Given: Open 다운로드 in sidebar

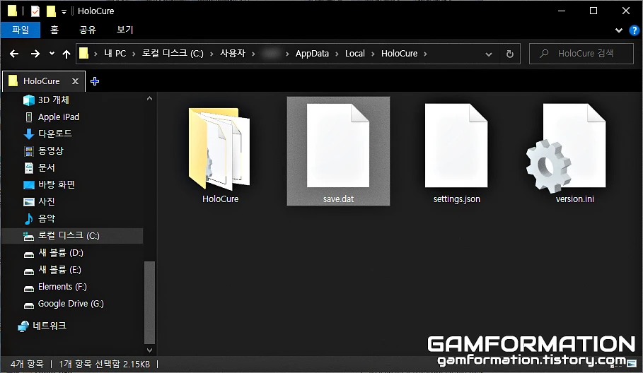Looking at the screenshot, I should point(55,134).
